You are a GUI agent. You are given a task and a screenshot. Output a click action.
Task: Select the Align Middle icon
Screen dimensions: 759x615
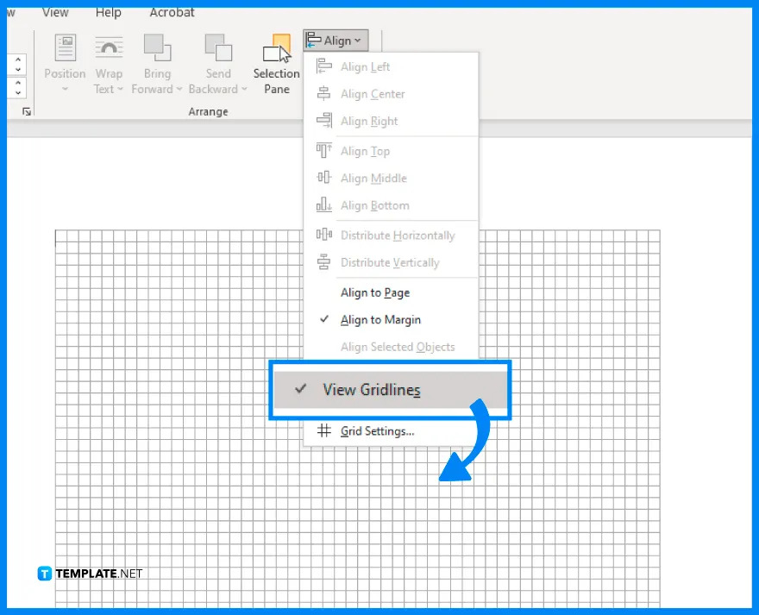click(323, 178)
